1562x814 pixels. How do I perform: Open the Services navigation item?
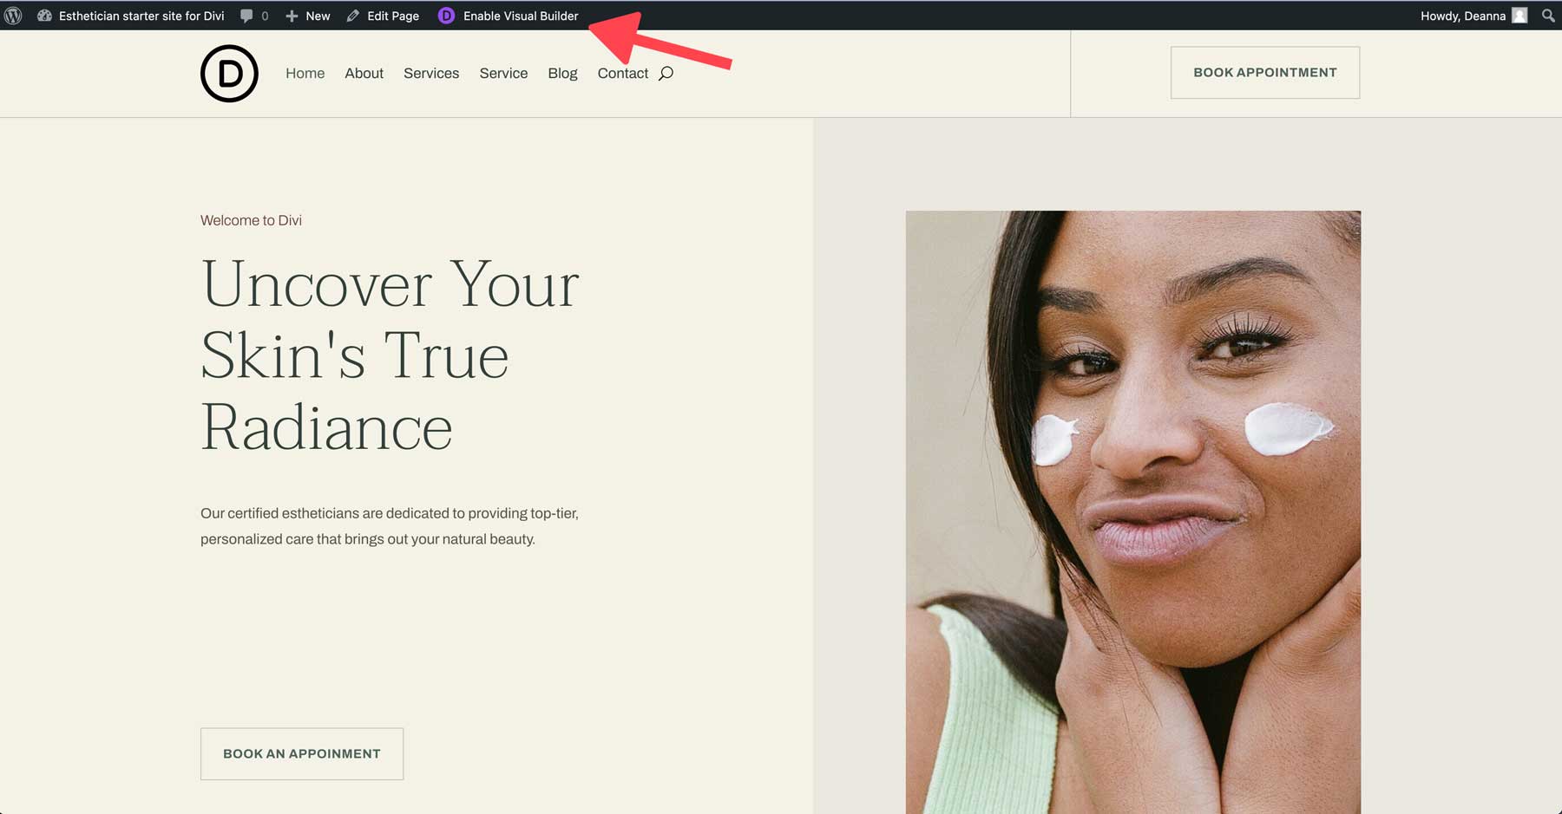[x=431, y=73]
